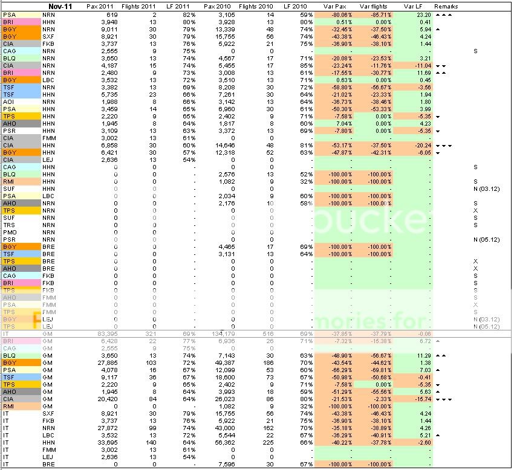The image size is (514, 470).
Task: Select the double up arrows beside 11.69
Action: tap(441, 73)
